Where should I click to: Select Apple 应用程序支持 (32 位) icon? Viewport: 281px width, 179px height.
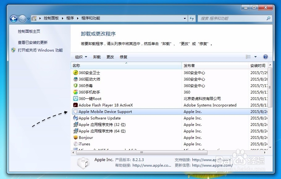[x=75, y=125]
